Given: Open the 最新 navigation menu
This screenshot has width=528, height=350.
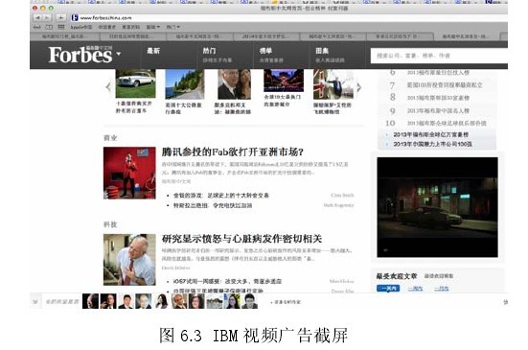Looking at the screenshot, I should click(x=153, y=51).
